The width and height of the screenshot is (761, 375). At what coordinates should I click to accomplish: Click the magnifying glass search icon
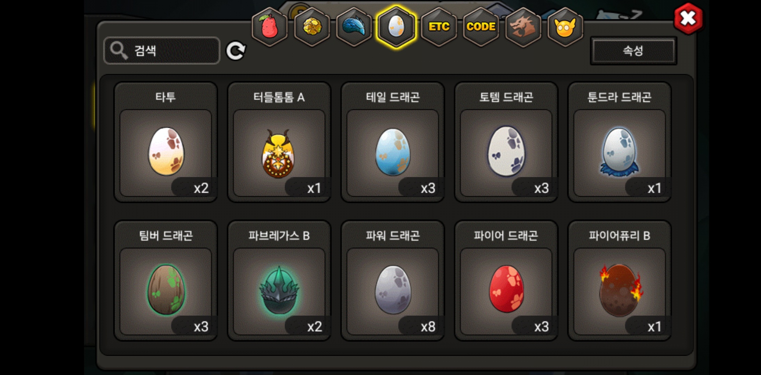point(119,51)
